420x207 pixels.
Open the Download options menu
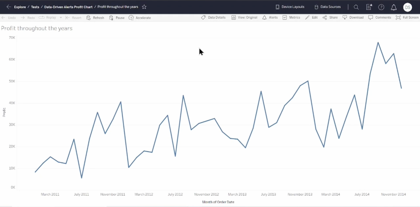(353, 17)
